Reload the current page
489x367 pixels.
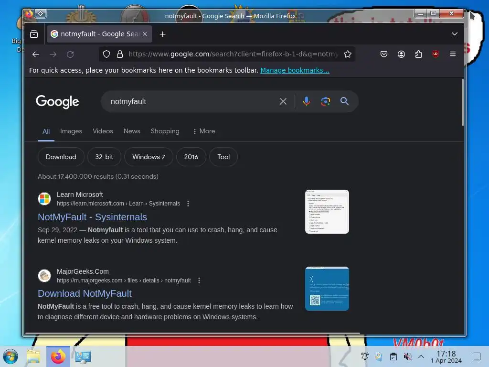pos(70,54)
